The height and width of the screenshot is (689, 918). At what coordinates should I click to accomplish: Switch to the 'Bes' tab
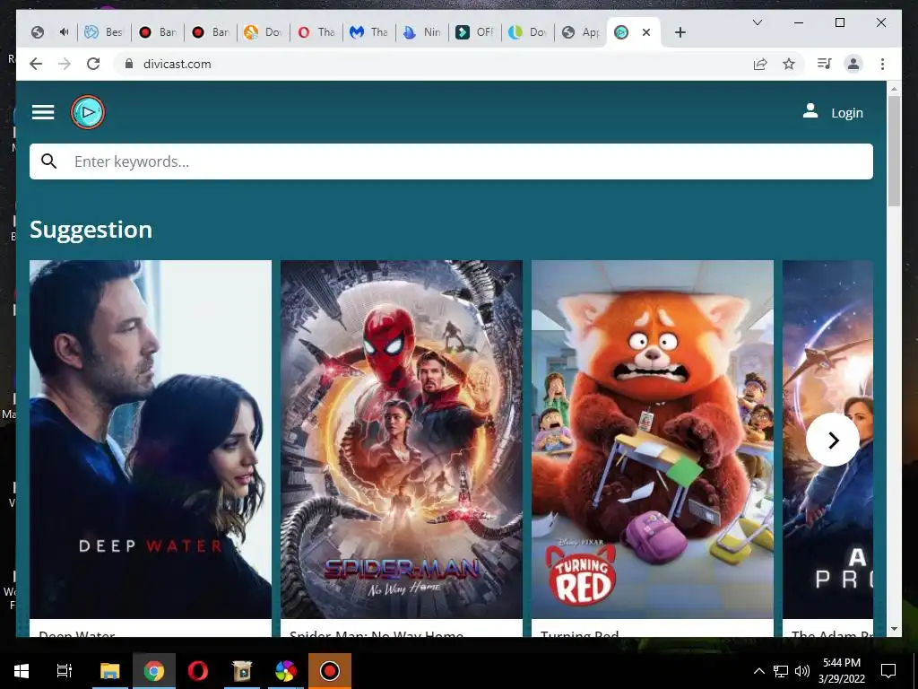(104, 32)
